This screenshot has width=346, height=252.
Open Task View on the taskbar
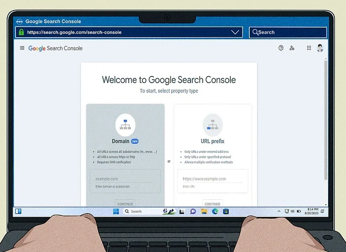click(182, 212)
